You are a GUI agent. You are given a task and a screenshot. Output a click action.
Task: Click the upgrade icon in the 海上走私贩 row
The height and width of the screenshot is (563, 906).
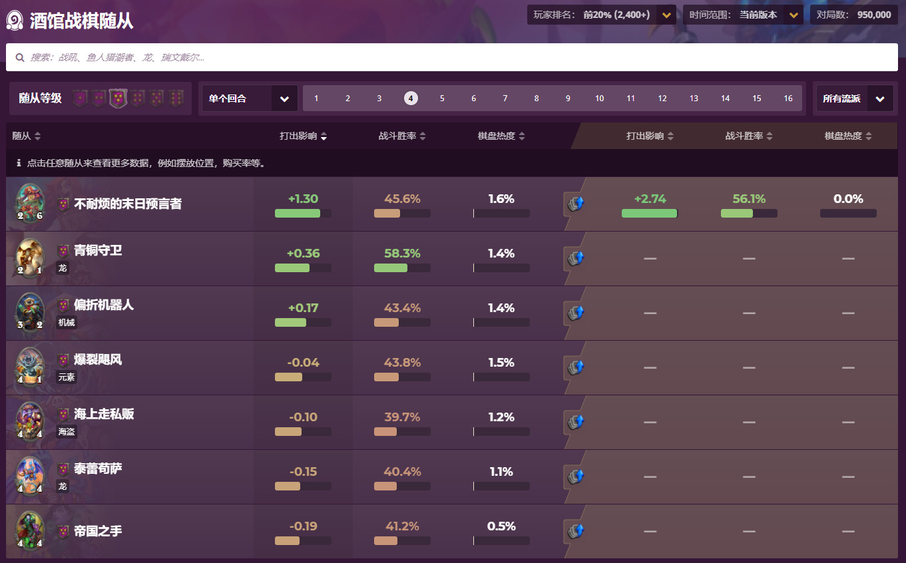point(575,422)
